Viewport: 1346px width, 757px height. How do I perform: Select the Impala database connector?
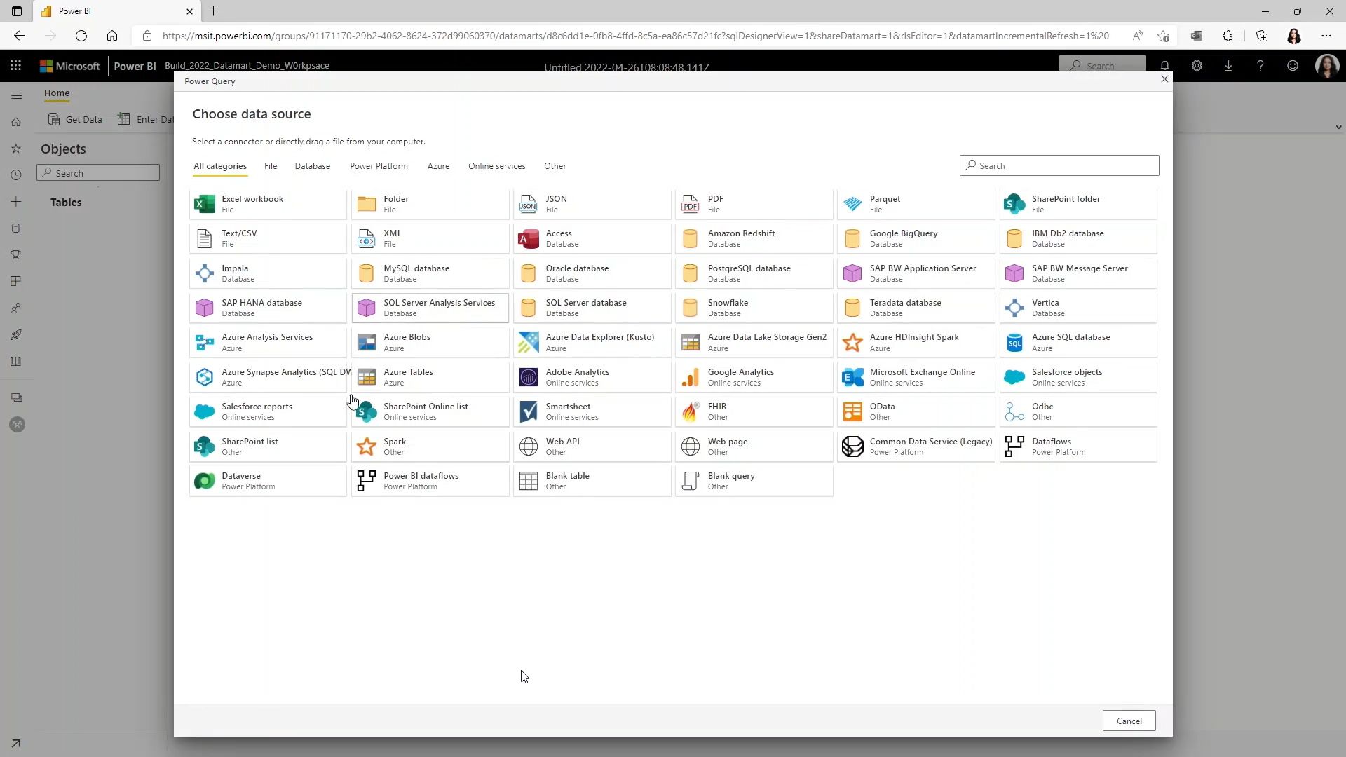268,273
